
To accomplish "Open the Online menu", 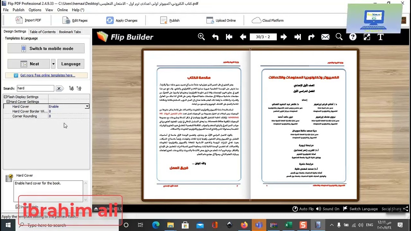I will 63,10.
